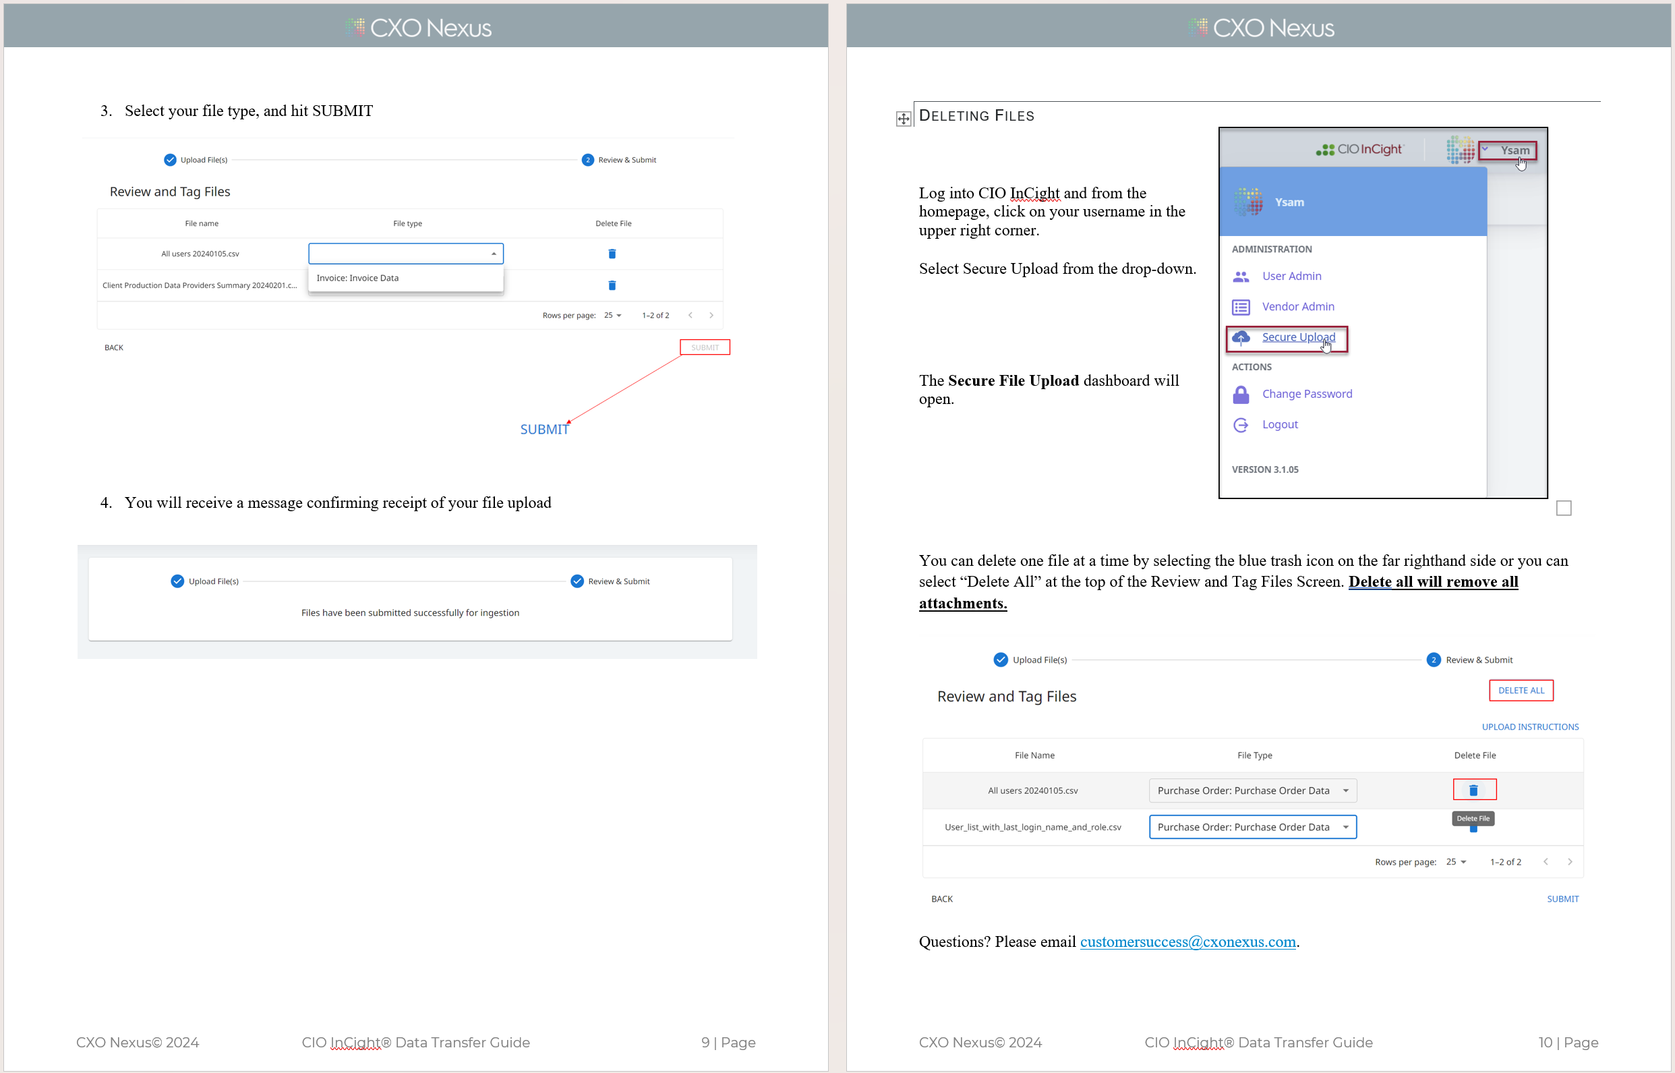The image size is (1675, 1073).
Task: Click previous page arrow in page 10 table
Action: click(x=1546, y=862)
